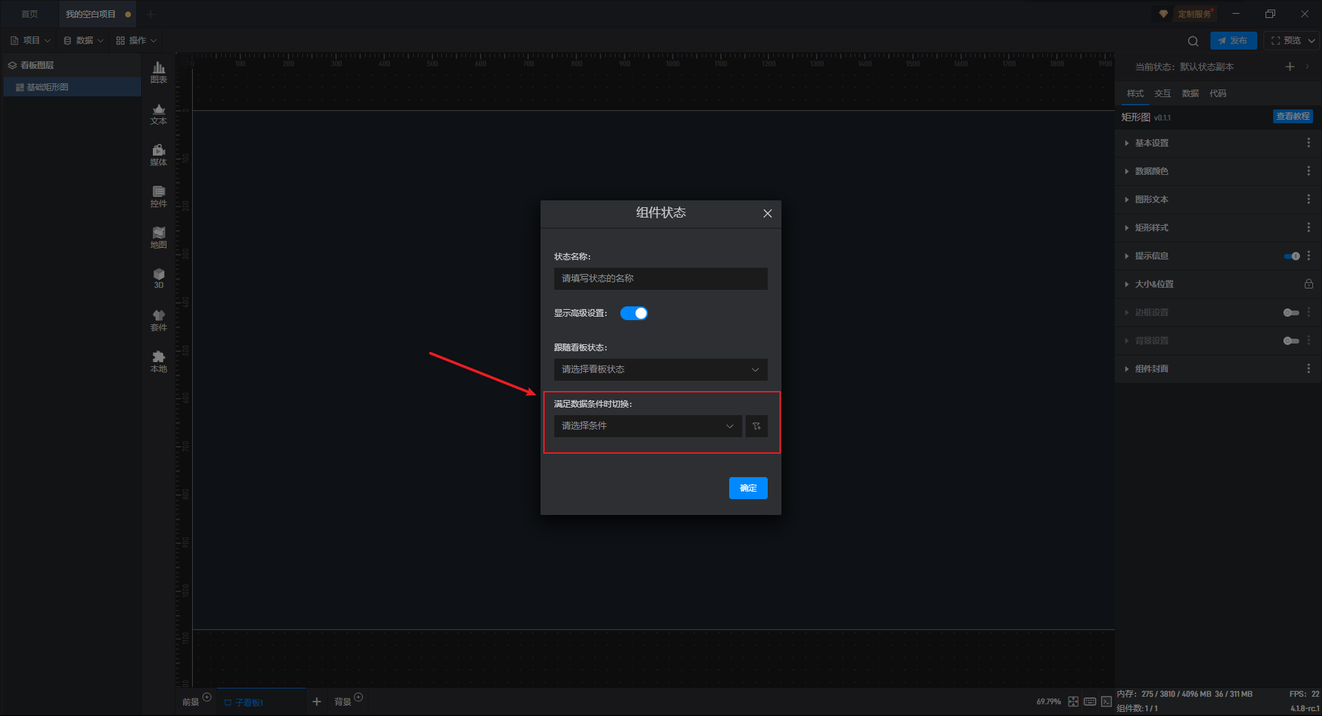The image size is (1322, 716).
Task: Open the 图表 chart components panel
Action: pos(158,72)
